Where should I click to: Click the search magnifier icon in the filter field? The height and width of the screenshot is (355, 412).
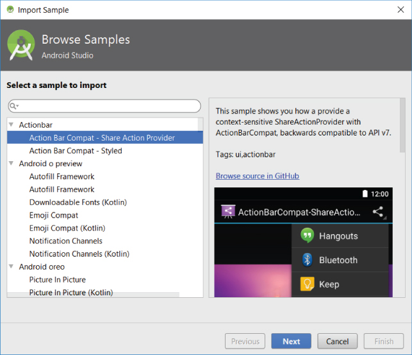(13, 106)
